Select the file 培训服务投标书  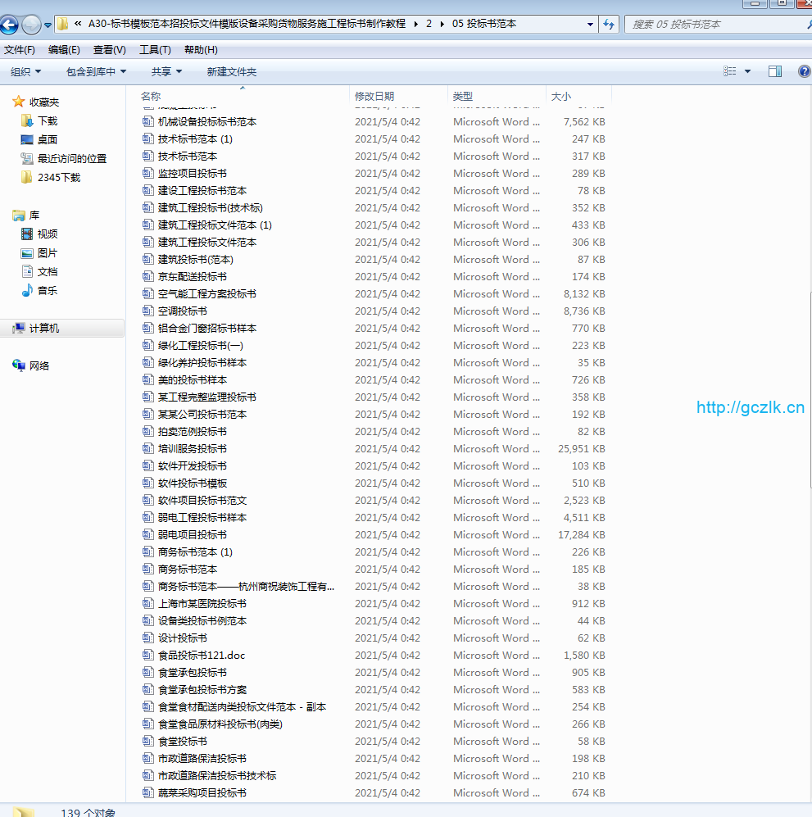click(x=193, y=449)
